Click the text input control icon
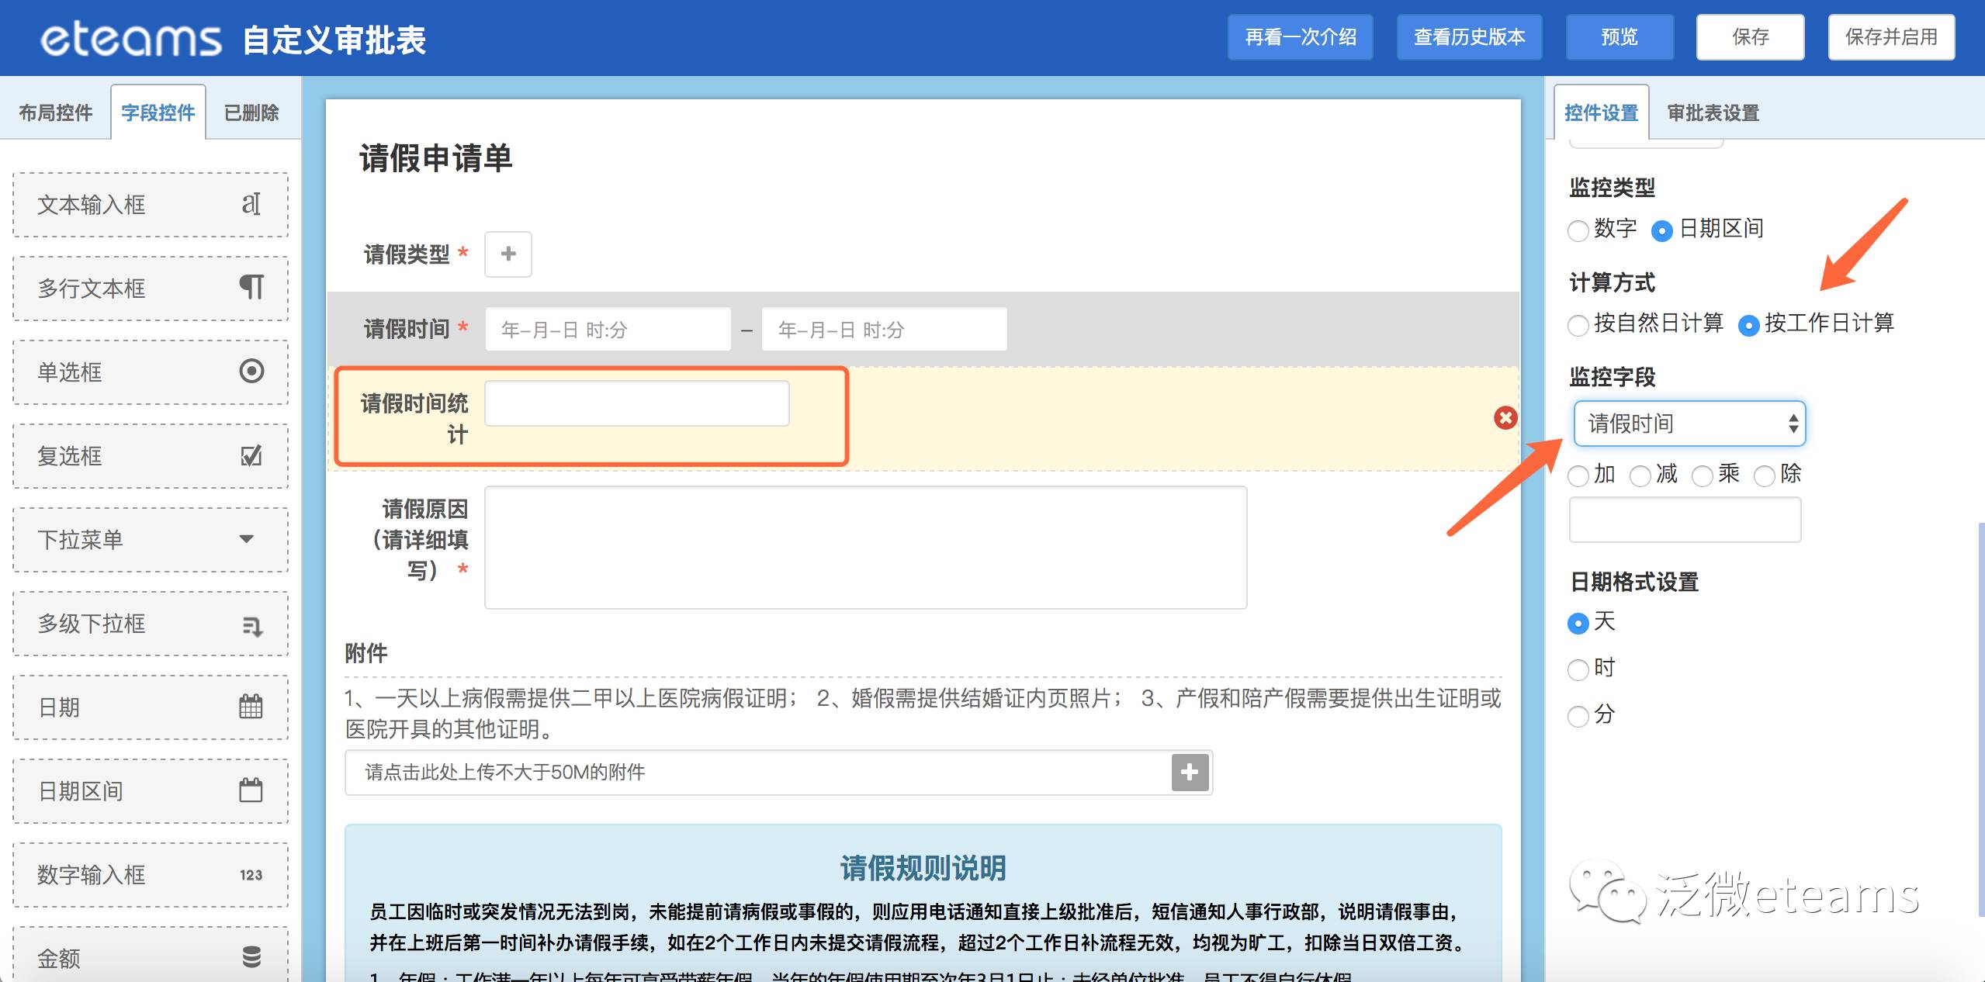This screenshot has height=982, width=1985. click(251, 204)
